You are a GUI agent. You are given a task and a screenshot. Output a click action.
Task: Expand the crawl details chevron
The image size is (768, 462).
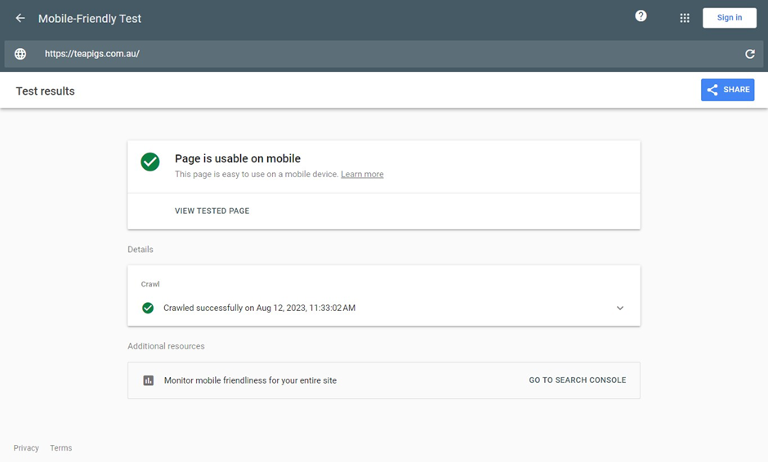click(620, 308)
